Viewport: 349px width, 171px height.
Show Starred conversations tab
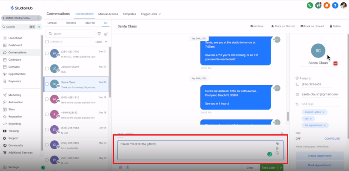coord(90,23)
